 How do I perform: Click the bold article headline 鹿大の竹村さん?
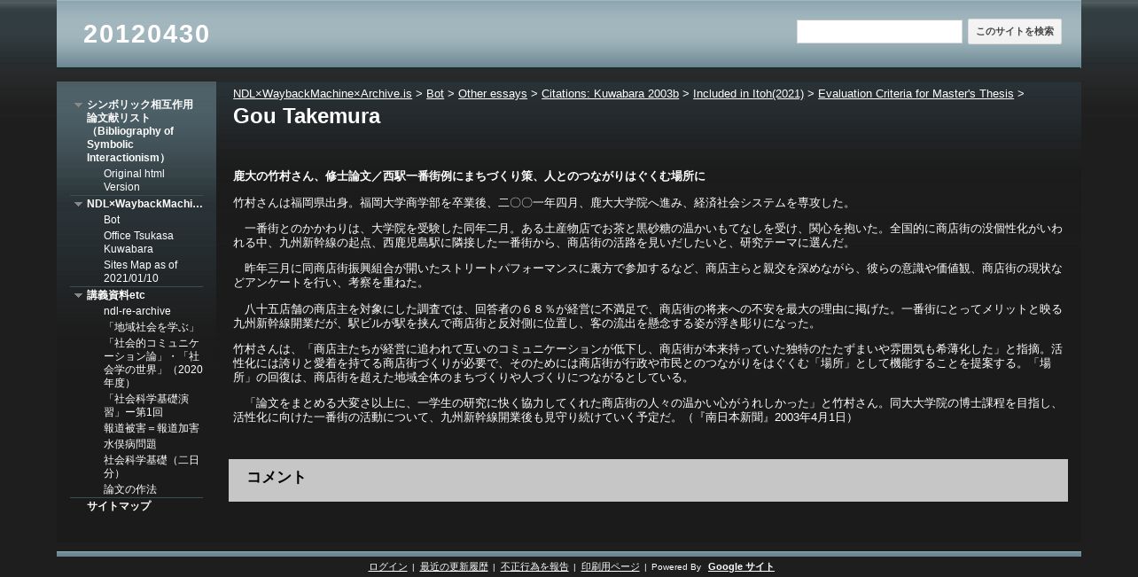coord(469,176)
